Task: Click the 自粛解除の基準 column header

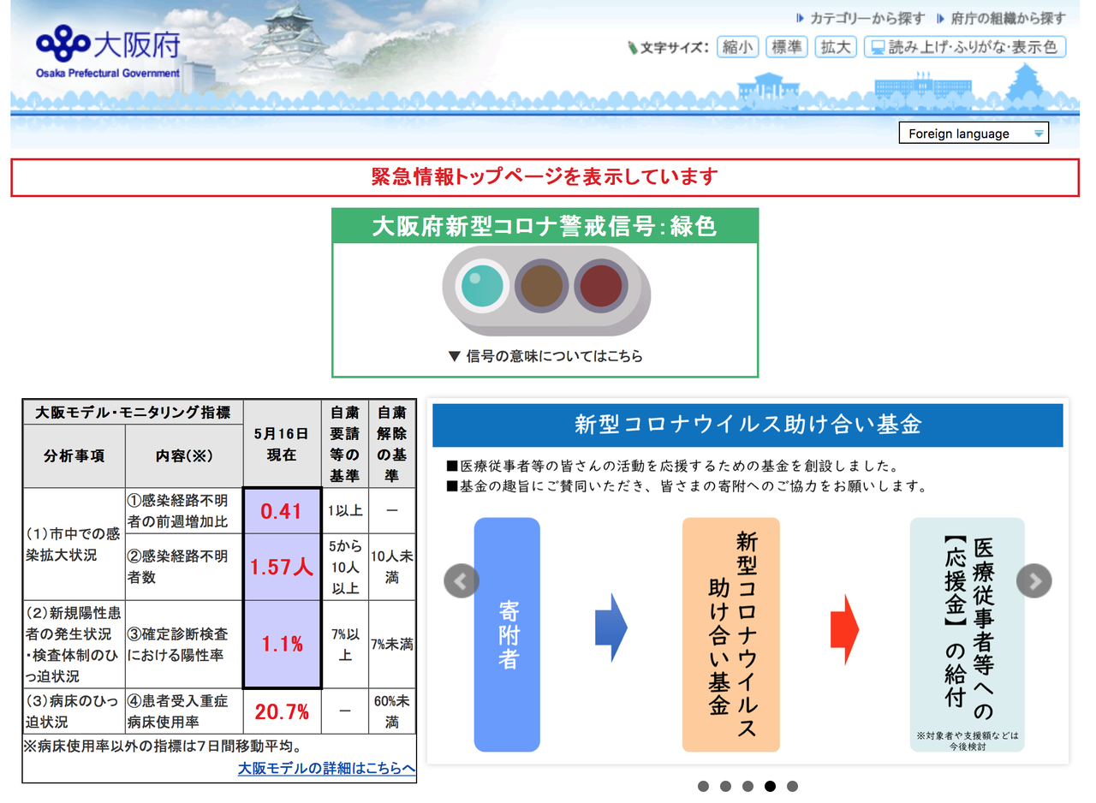Action: point(392,444)
